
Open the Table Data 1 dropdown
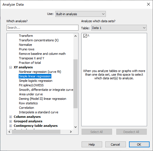[x=119, y=28]
